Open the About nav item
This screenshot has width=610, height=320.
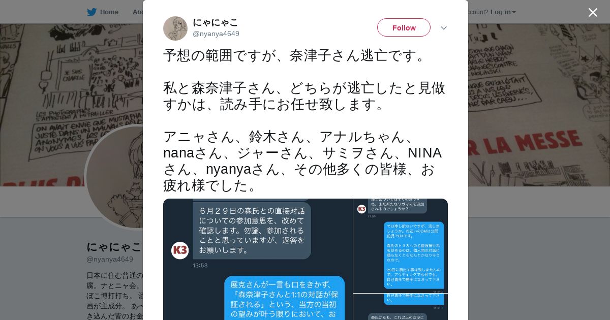[x=137, y=12]
